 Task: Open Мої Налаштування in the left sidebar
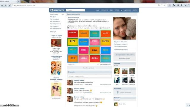tap(56, 29)
